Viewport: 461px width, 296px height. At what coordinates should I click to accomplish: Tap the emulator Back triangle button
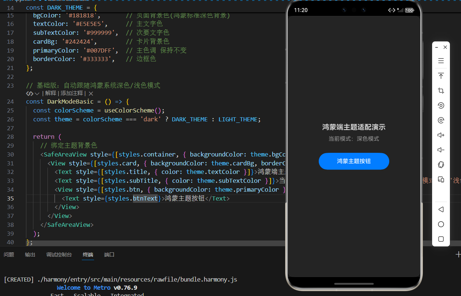441,209
